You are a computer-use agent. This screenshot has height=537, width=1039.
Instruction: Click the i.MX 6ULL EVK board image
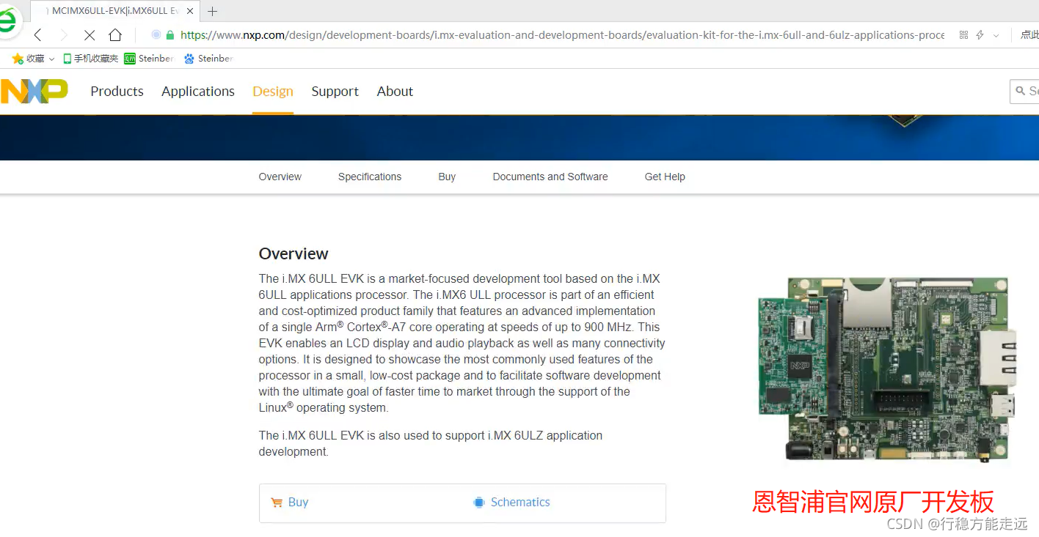888,370
